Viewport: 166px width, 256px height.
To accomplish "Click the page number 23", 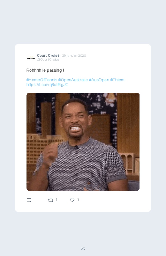I will tap(83, 249).
